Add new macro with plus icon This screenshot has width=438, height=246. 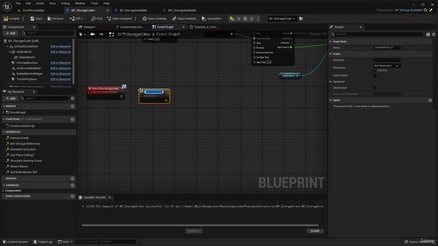coord(73,178)
